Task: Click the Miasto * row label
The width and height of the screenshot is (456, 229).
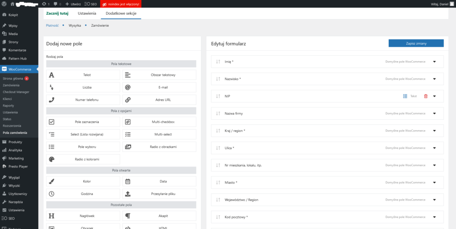Action: pyautogui.click(x=231, y=183)
